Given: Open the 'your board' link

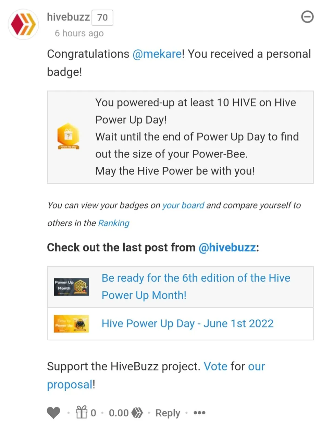Looking at the screenshot, I should [183, 205].
